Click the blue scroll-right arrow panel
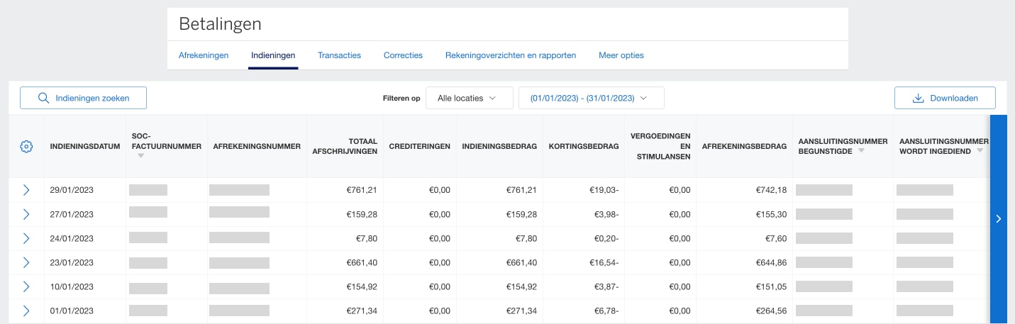This screenshot has height=324, width=1015. coord(998,218)
